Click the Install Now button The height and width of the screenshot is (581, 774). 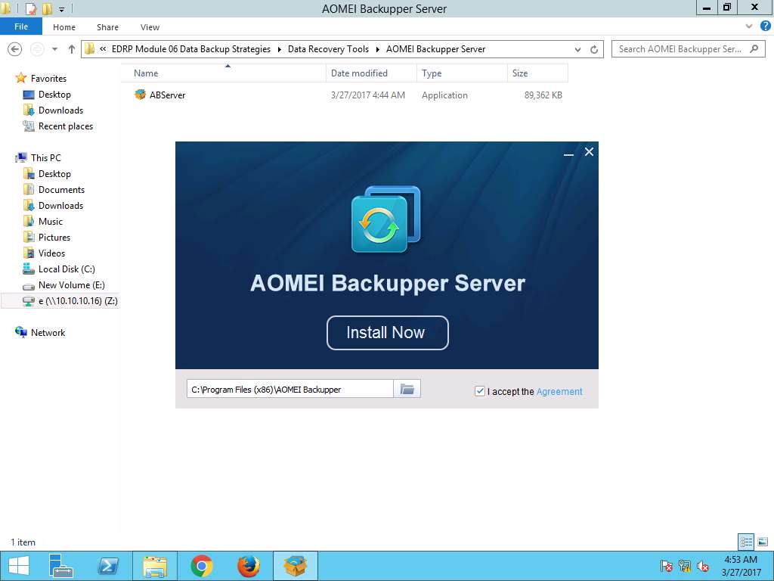tap(388, 333)
